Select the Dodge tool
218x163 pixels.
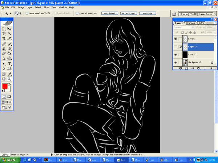point(9,58)
